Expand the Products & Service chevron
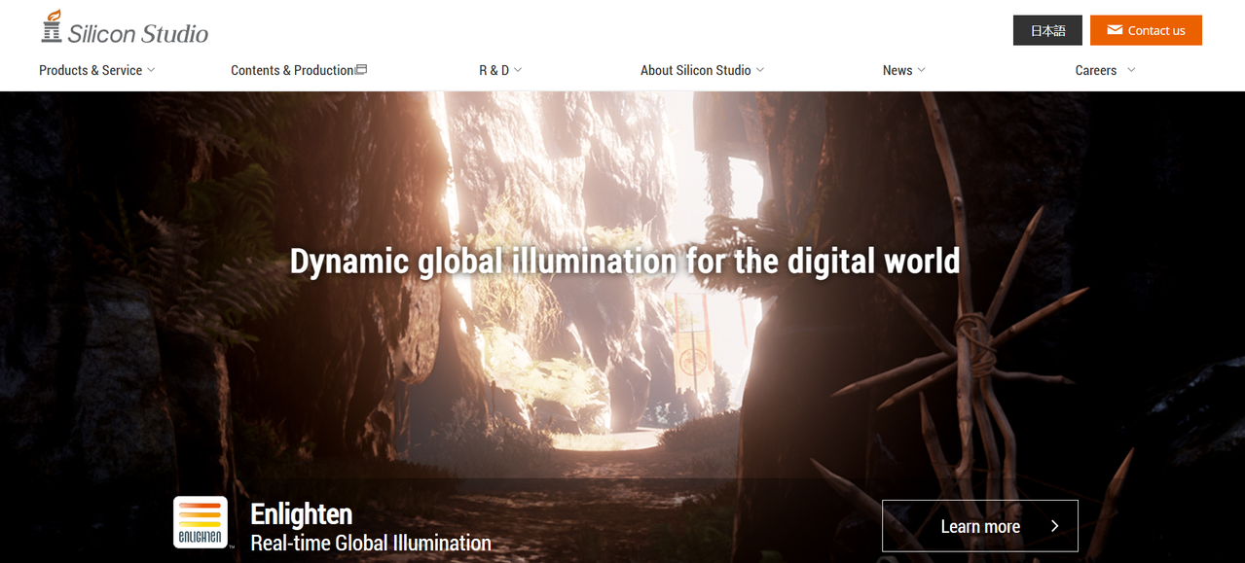The width and height of the screenshot is (1245, 563). (151, 70)
